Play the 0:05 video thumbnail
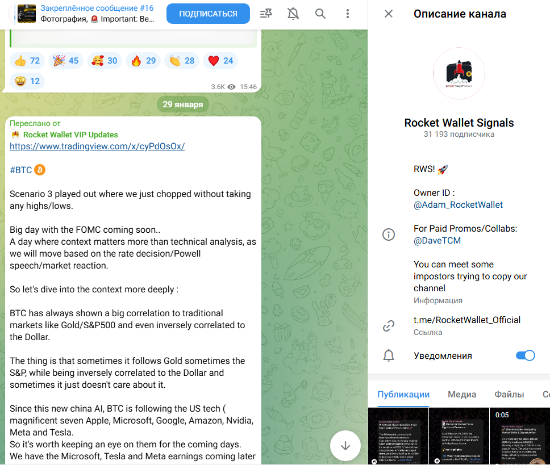The image size is (550, 465). [x=520, y=436]
